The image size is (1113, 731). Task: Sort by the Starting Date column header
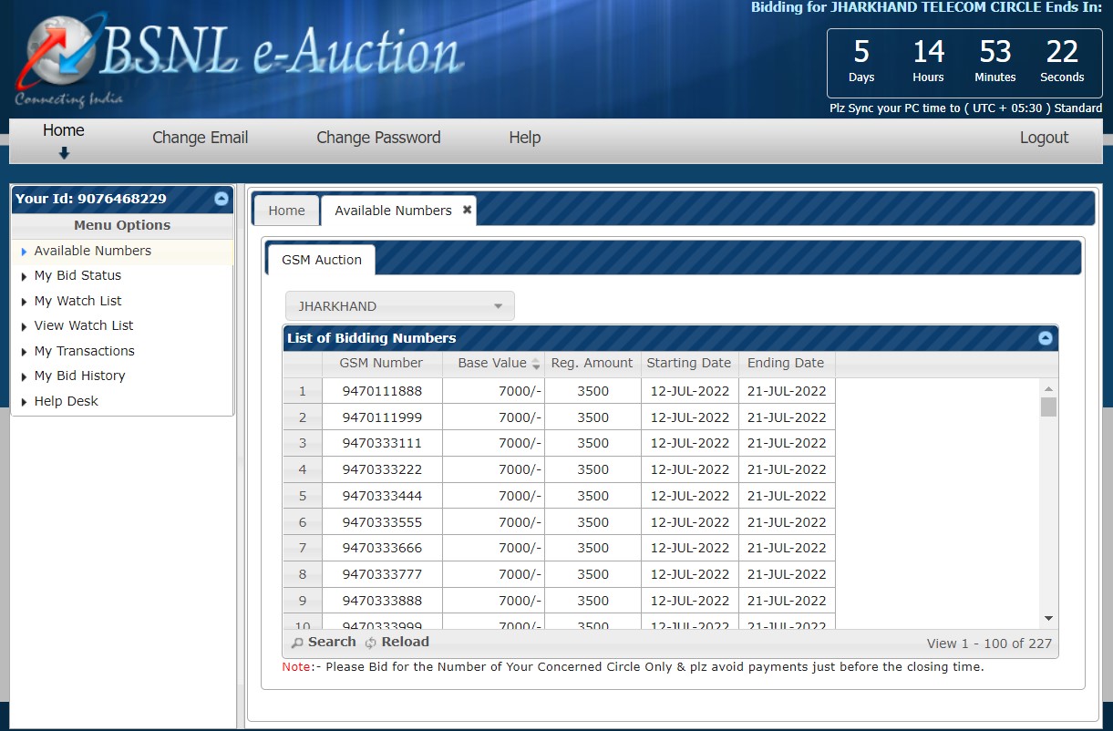click(689, 364)
